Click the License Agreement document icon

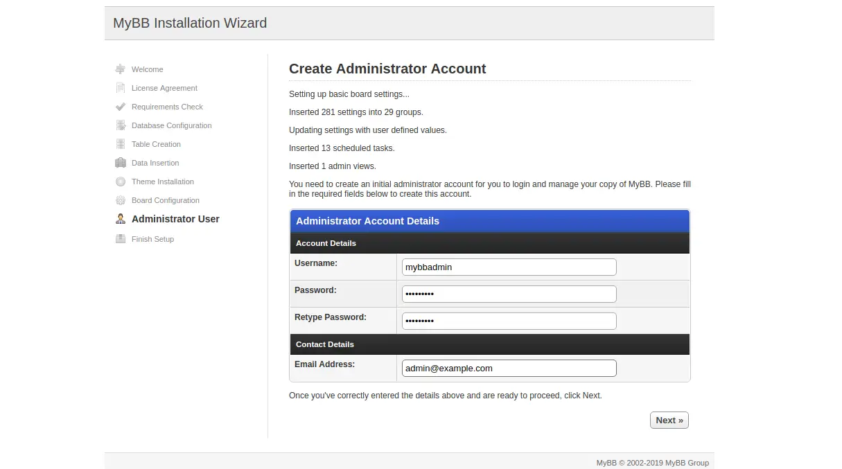(x=120, y=88)
